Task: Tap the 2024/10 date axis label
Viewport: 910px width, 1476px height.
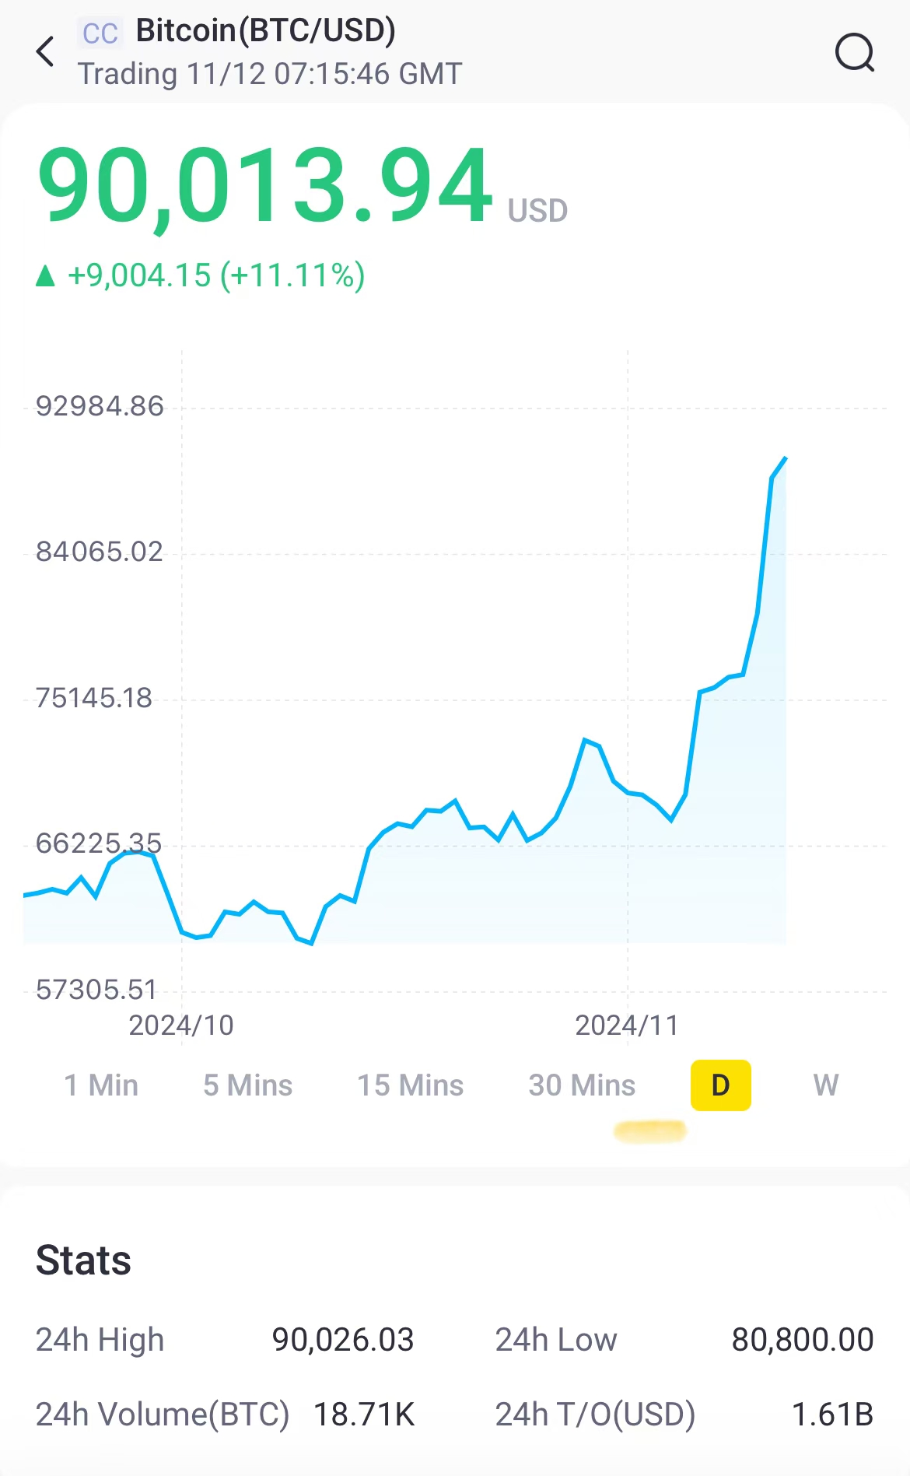Action: point(181,1025)
